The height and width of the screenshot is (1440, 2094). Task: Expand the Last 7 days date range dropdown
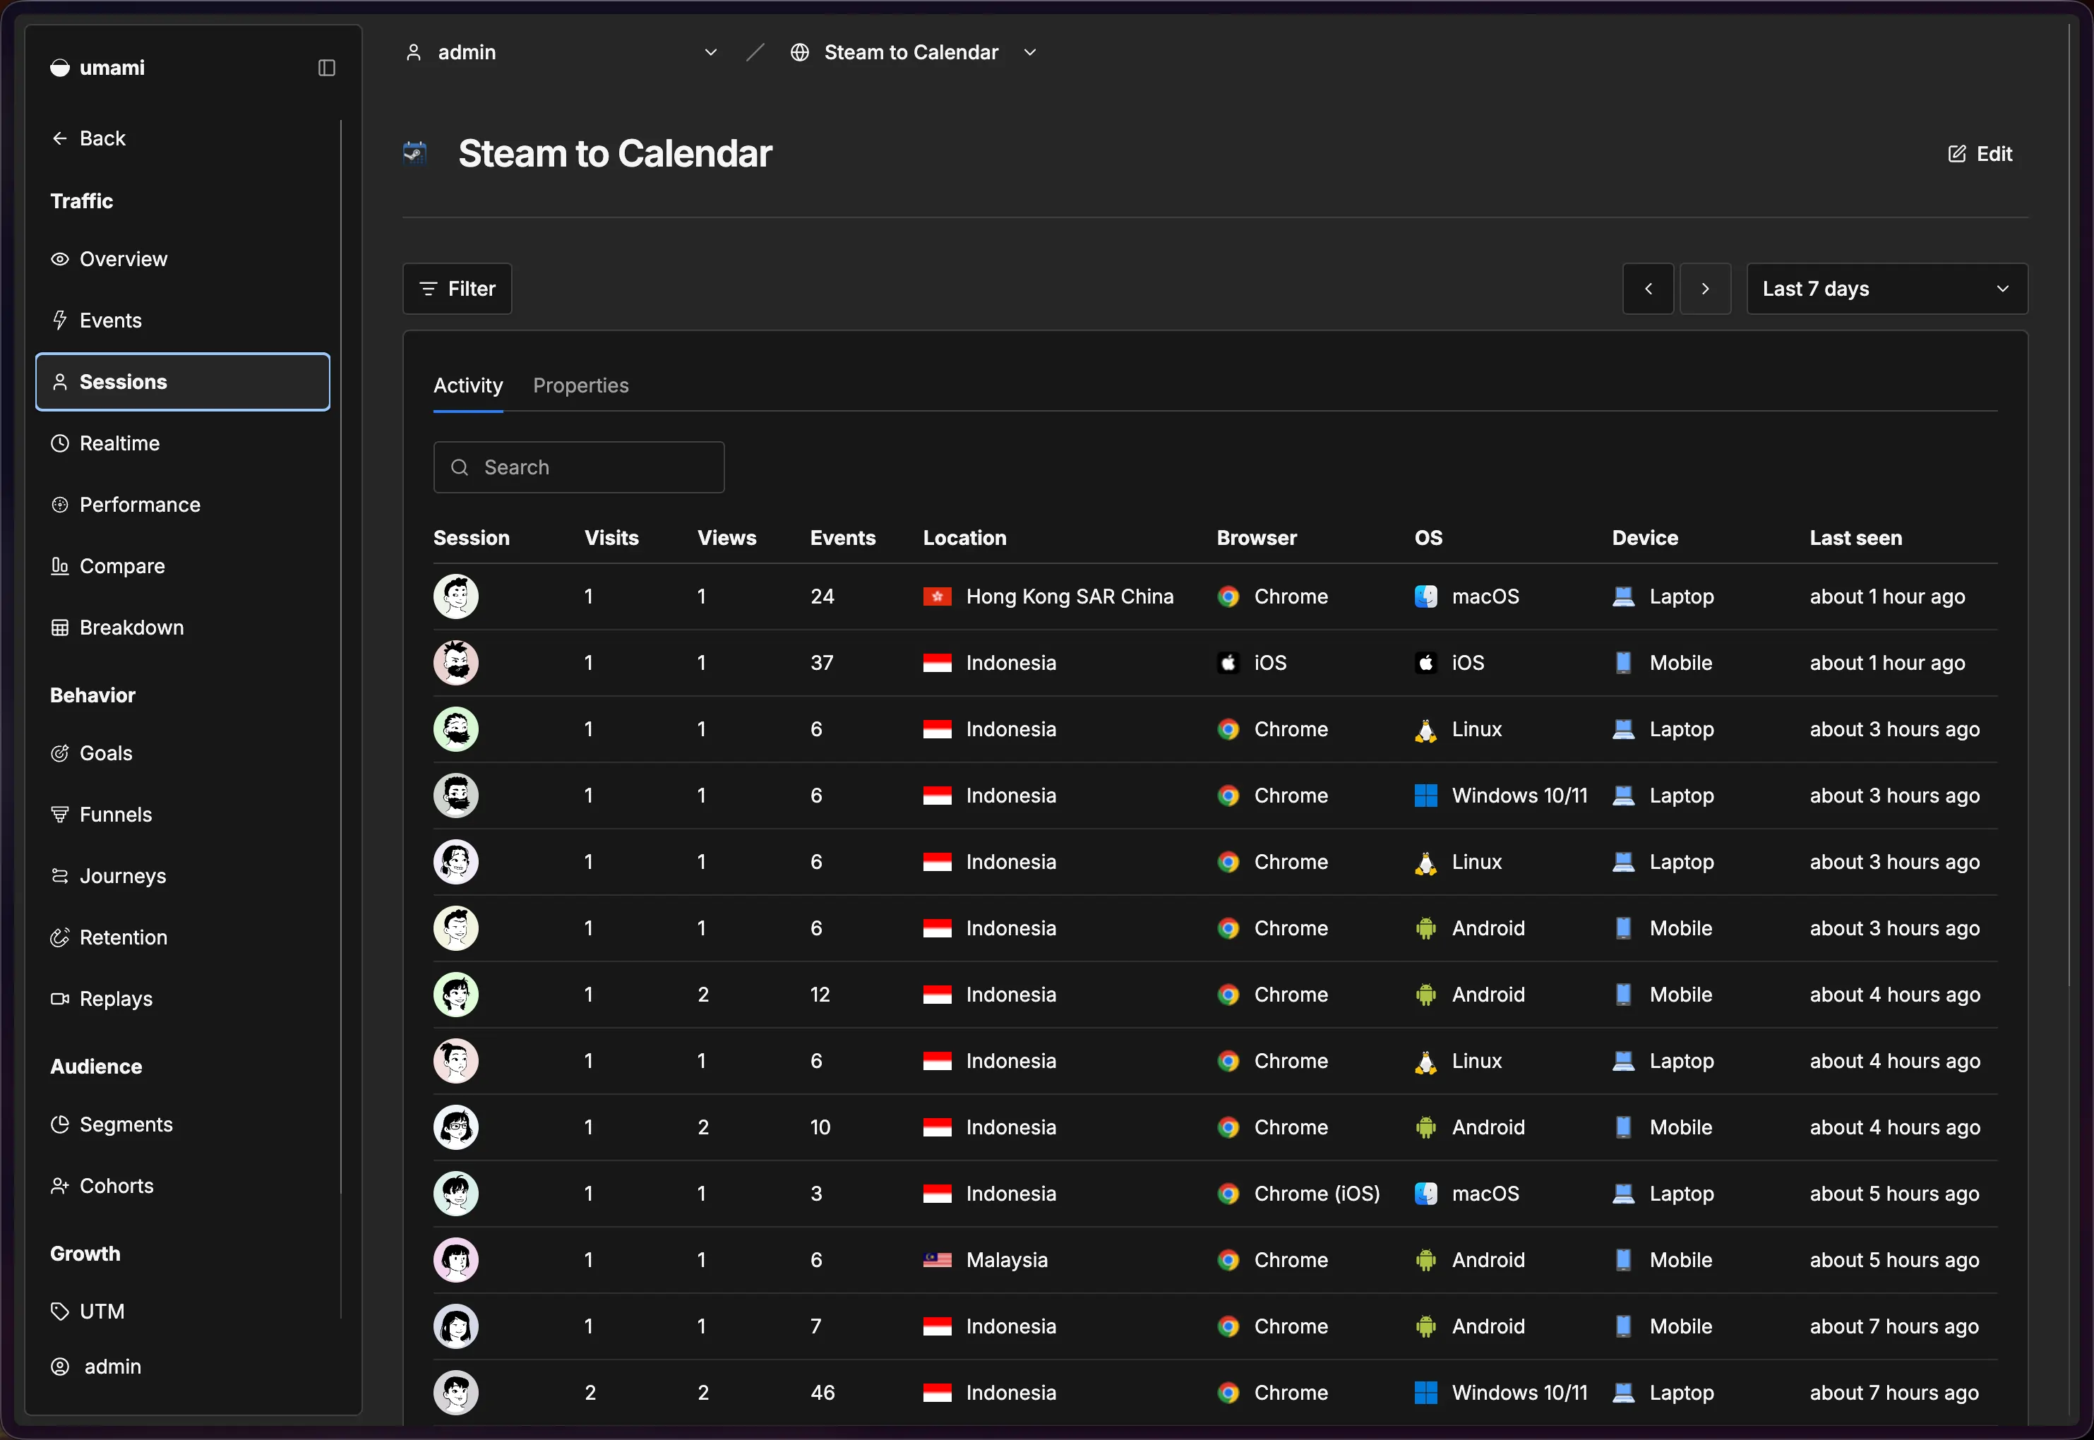pos(1886,289)
